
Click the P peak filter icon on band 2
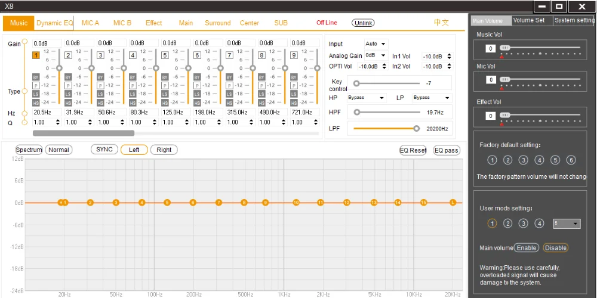[68, 86]
